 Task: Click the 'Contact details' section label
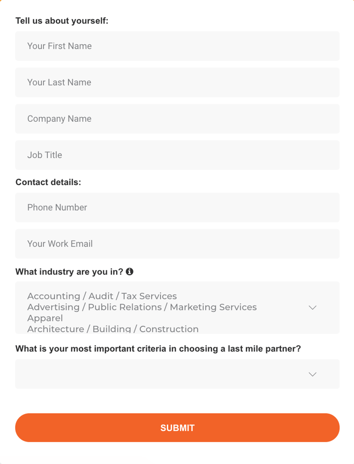(x=48, y=182)
